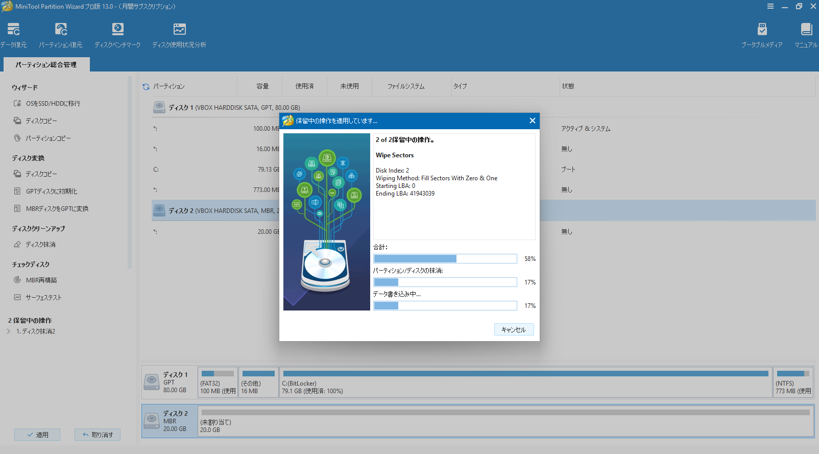The width and height of the screenshot is (819, 454).
Task: Click the 合計 overall progress bar
Action: [x=445, y=259]
